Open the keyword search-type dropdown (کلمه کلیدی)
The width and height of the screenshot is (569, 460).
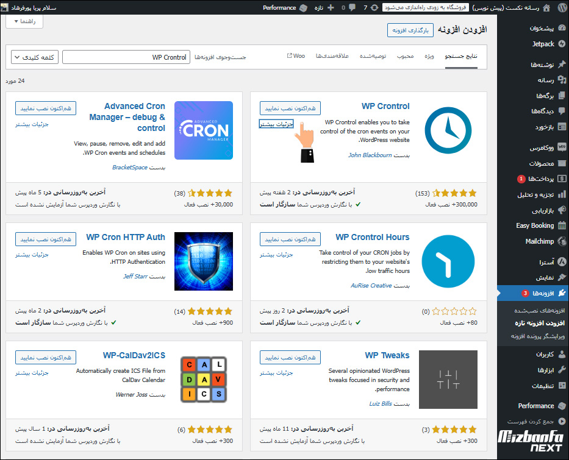coord(35,57)
